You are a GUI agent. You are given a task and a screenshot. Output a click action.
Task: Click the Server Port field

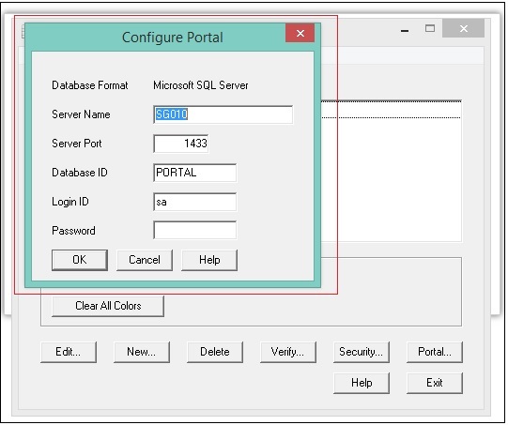181,144
